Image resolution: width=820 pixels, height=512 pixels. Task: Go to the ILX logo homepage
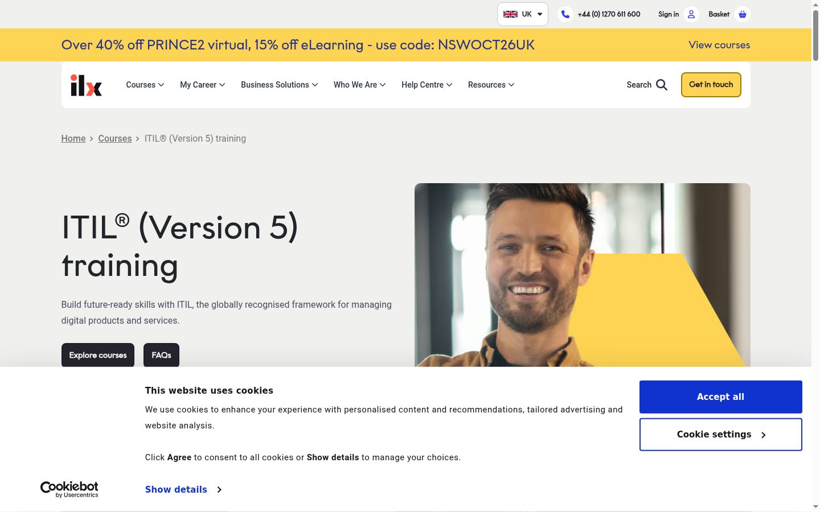point(86,85)
